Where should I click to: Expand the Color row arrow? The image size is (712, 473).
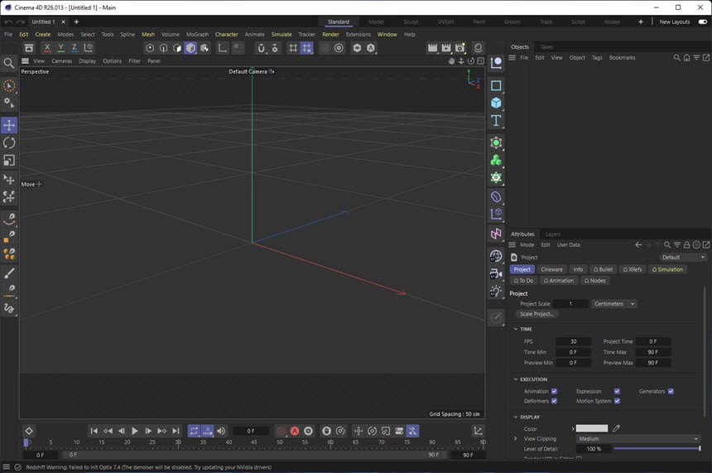pos(573,428)
